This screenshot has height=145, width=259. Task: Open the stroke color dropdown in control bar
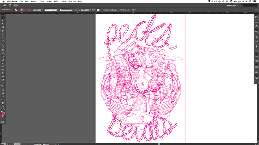(24, 10)
